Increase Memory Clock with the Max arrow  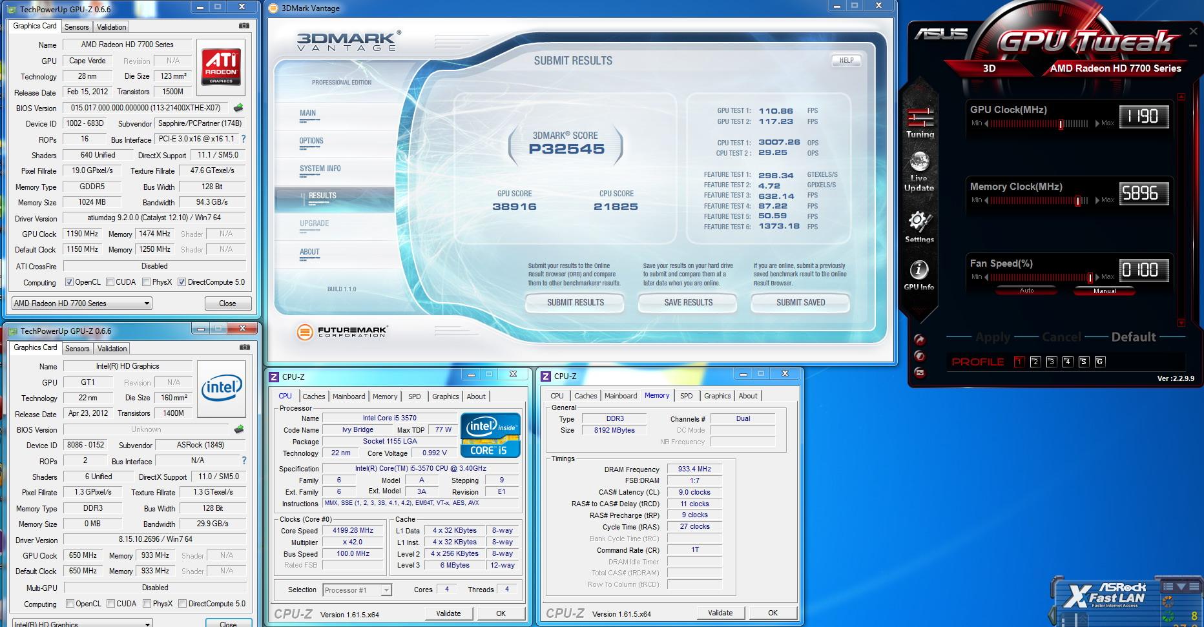pyautogui.click(x=1097, y=200)
